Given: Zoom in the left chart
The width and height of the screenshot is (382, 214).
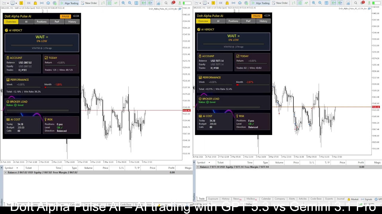Looking at the screenshot, I should [123, 3].
